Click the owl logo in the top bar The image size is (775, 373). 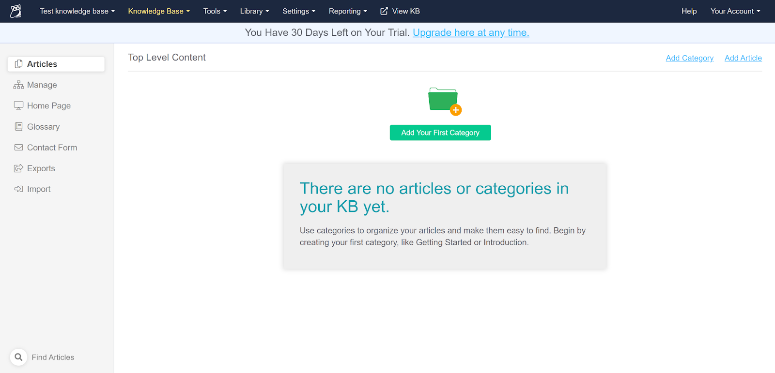click(16, 11)
